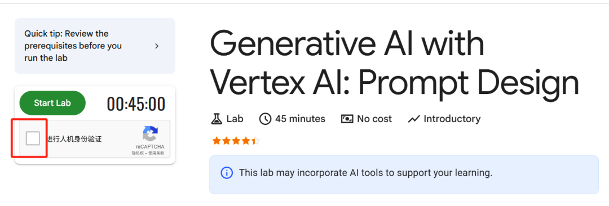
Task: Click the money icon beside No cost
Action: click(x=347, y=119)
